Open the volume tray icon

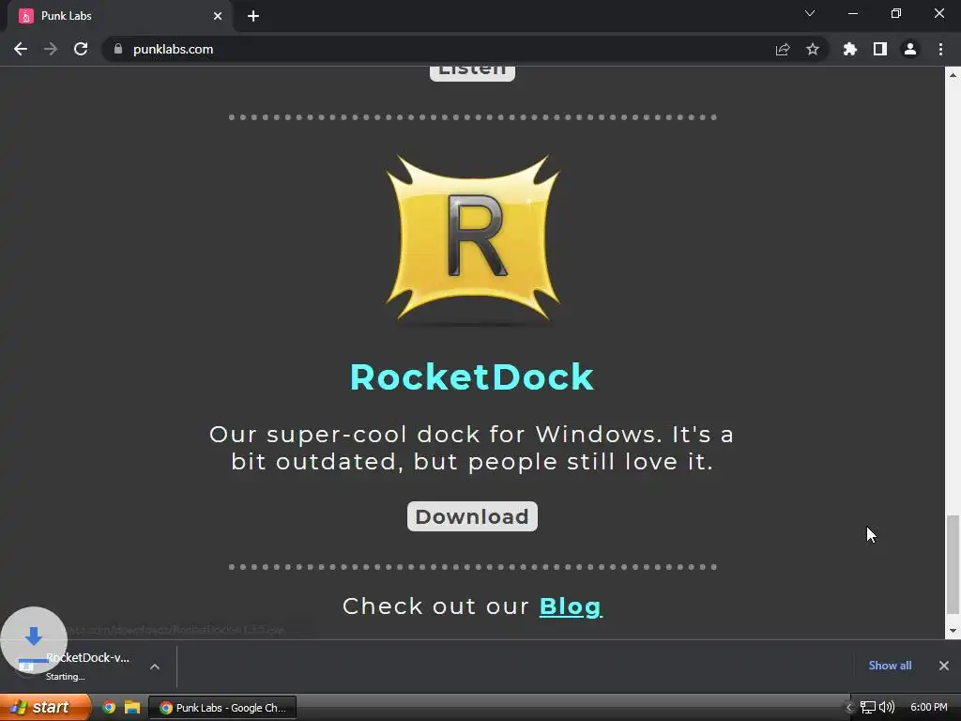(x=887, y=708)
